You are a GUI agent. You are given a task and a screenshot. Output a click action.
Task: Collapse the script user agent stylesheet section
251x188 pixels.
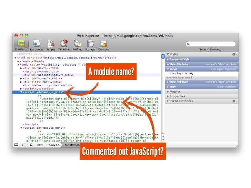(x=168, y=69)
